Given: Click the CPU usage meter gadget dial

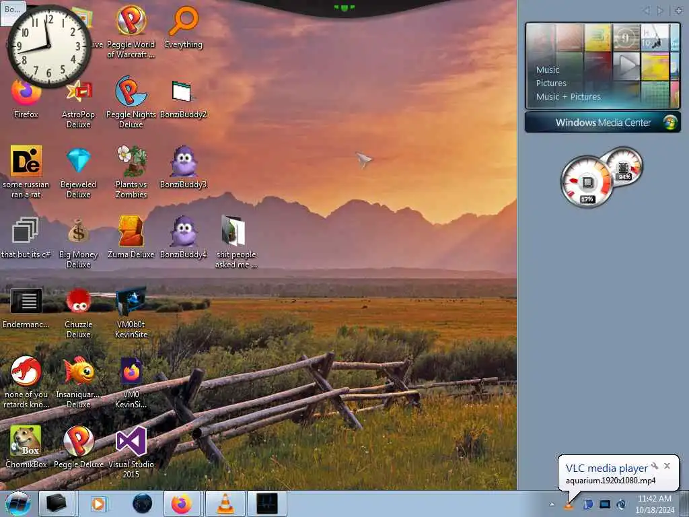Looking at the screenshot, I should [x=586, y=182].
